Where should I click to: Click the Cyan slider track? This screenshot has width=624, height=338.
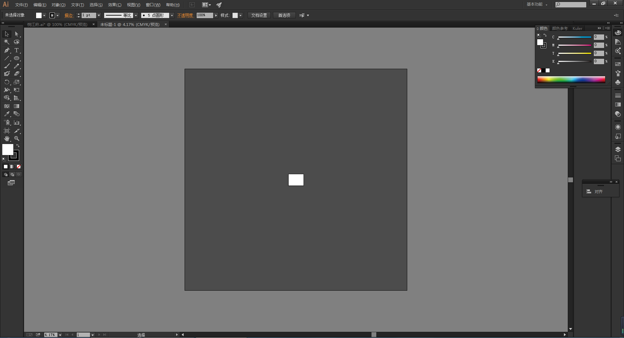point(575,37)
